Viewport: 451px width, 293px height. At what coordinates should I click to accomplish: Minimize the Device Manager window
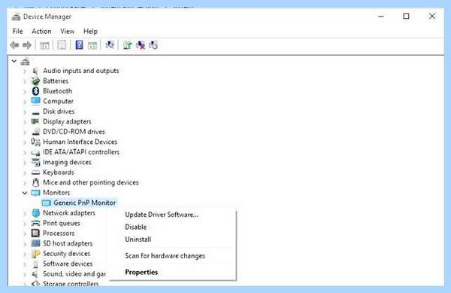point(381,17)
